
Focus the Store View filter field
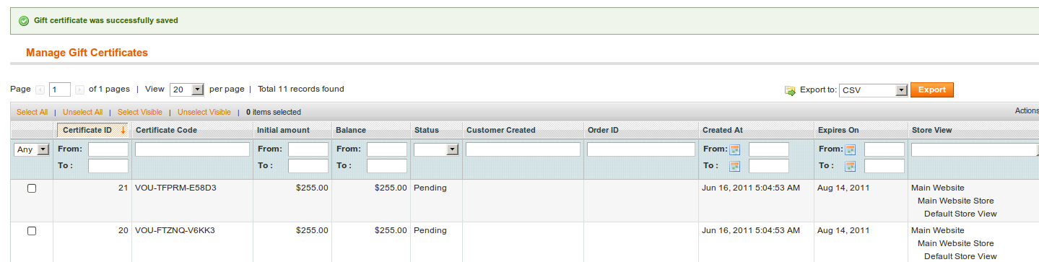click(x=975, y=149)
